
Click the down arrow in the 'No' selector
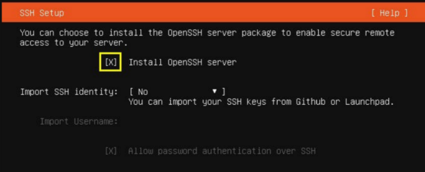click(x=215, y=92)
